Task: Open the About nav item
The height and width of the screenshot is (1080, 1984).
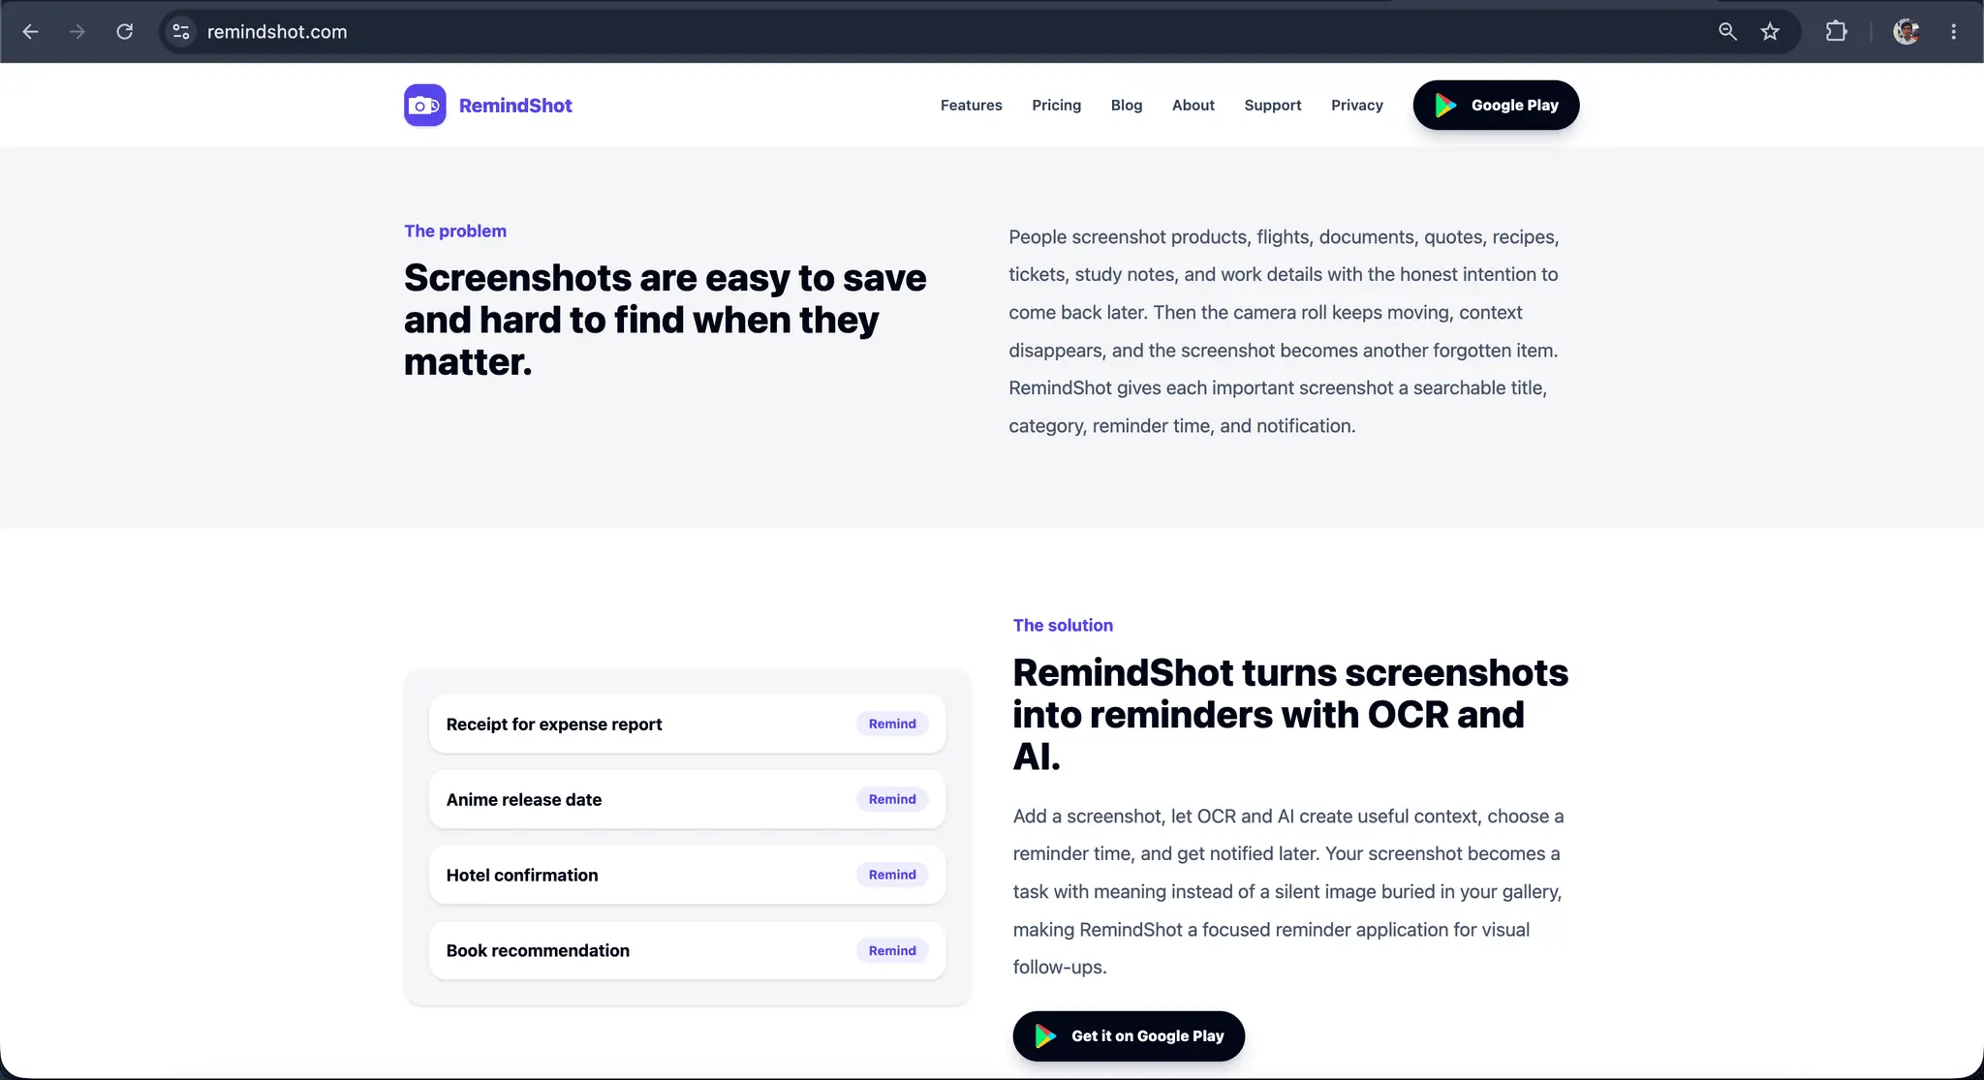Action: [1193, 105]
